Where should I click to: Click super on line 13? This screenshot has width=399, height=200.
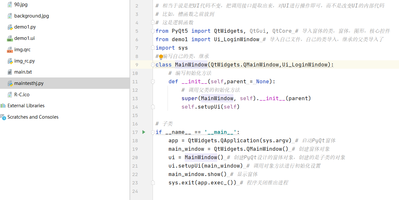[x=190, y=99]
